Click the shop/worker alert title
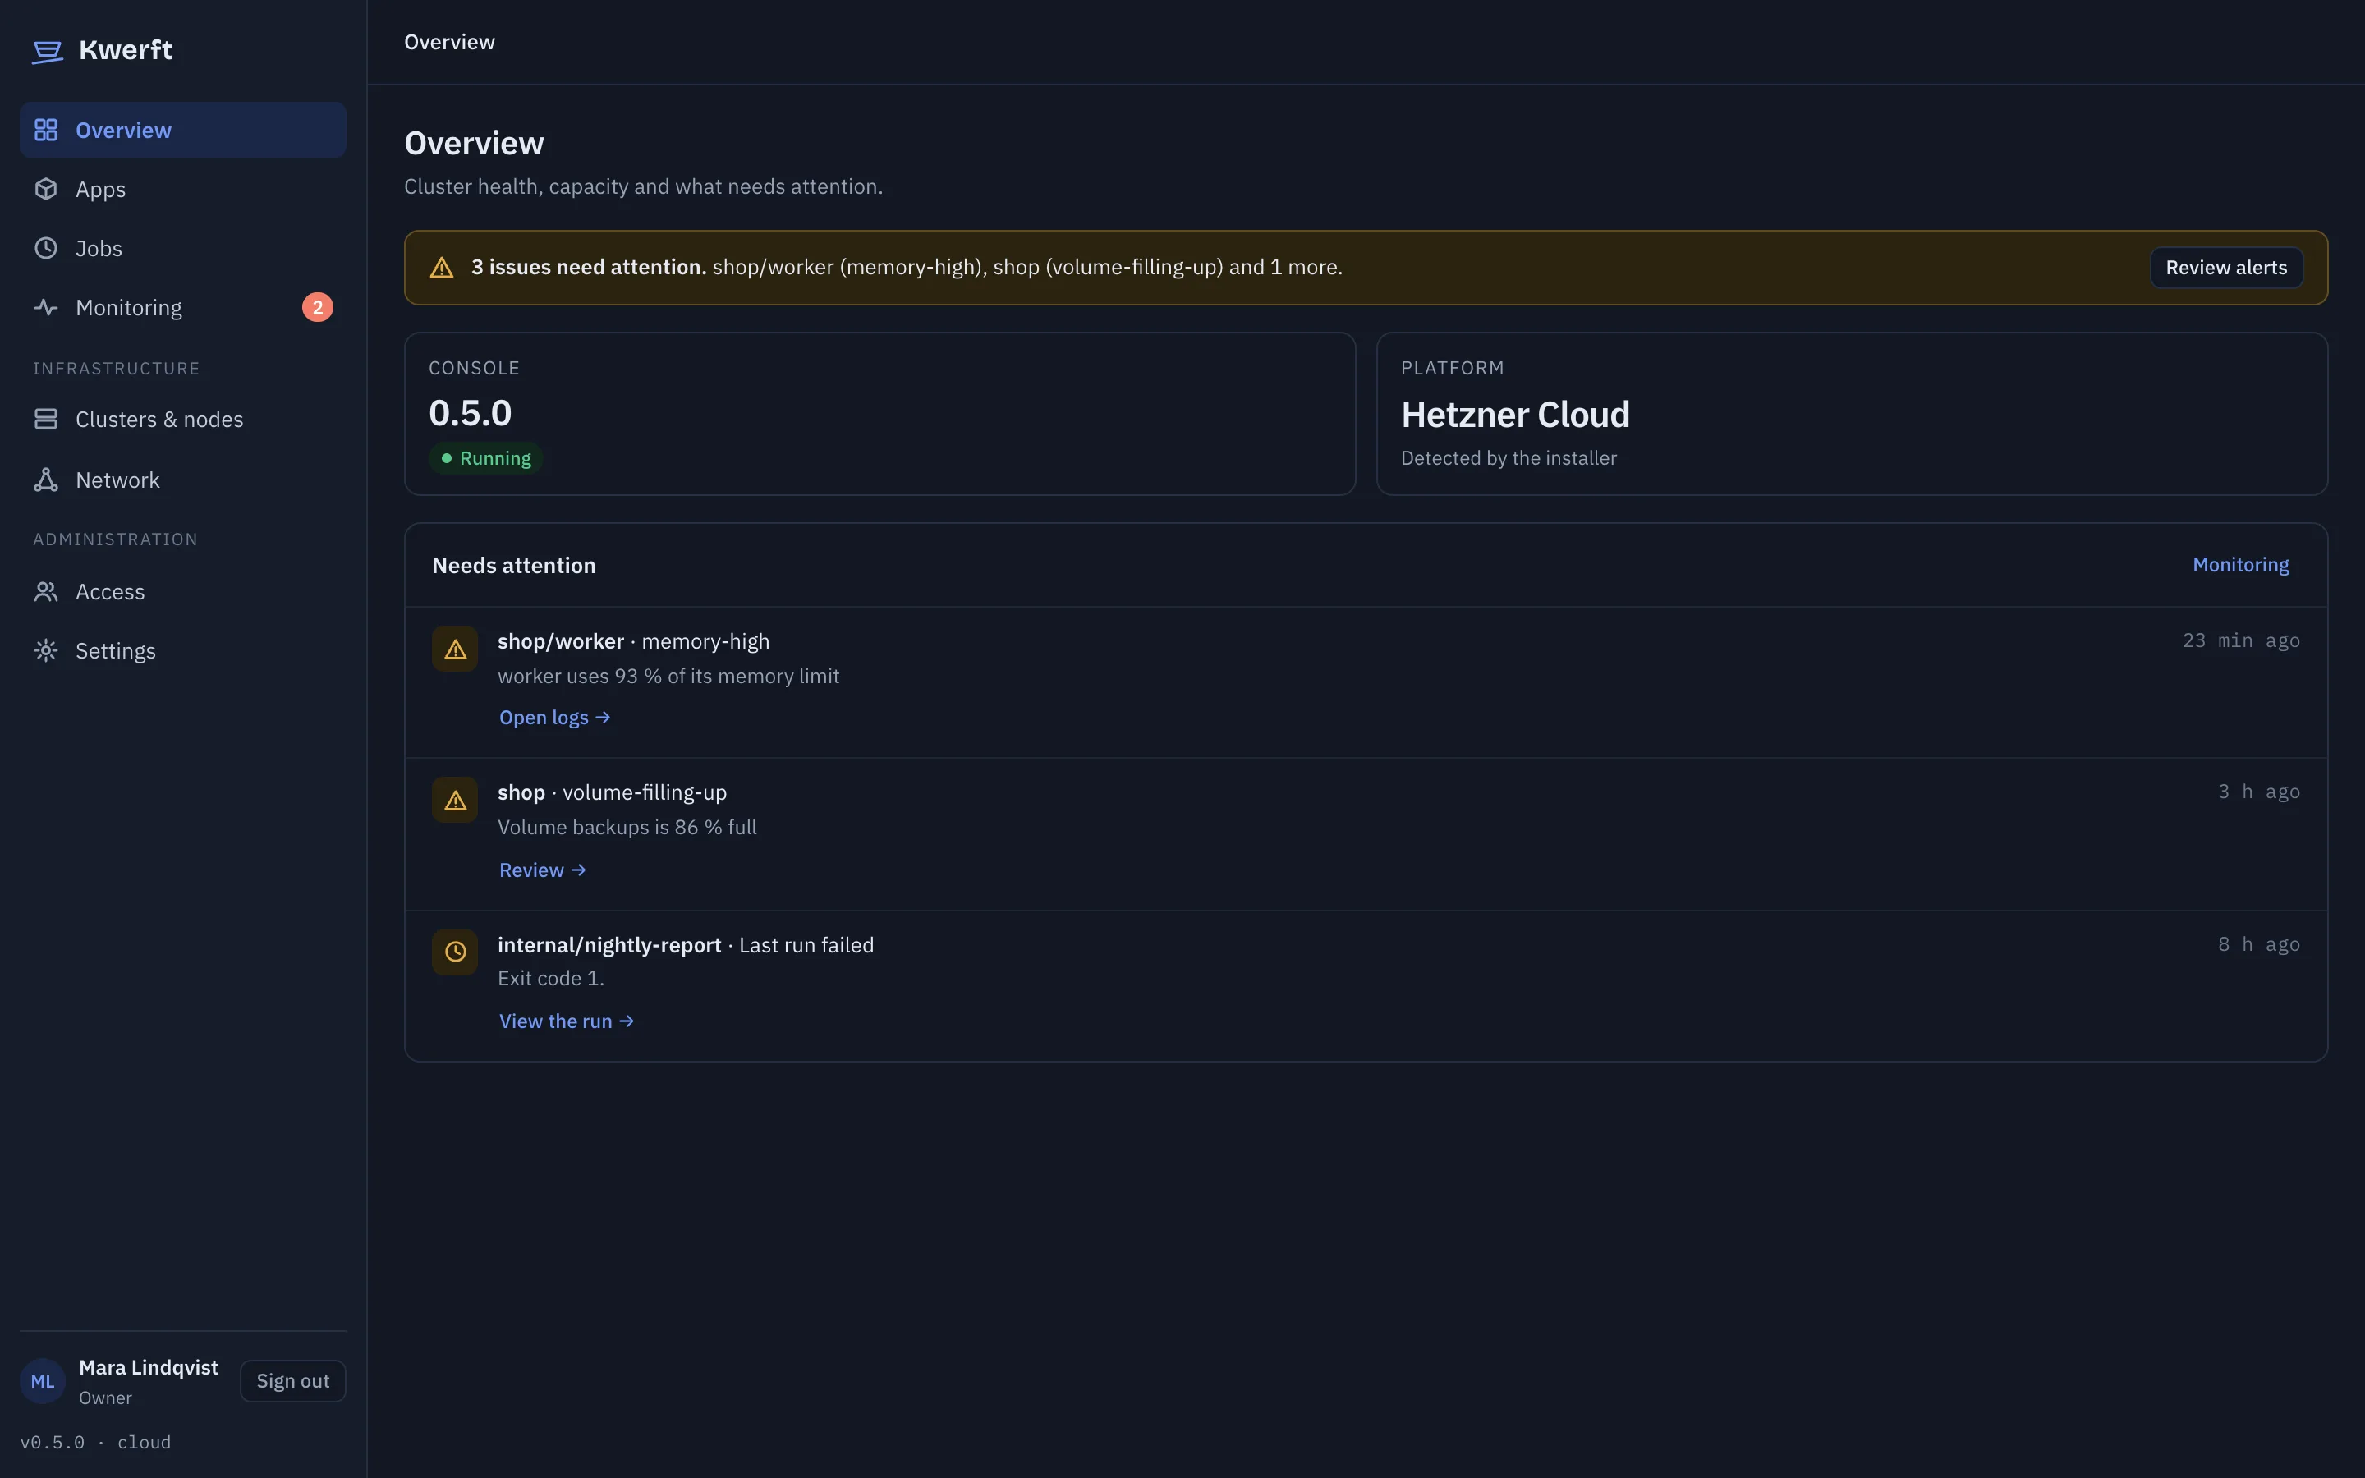This screenshot has width=2365, height=1478. [x=560, y=642]
